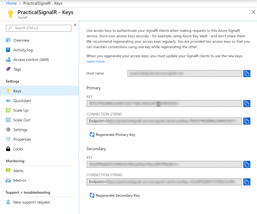Copy the Secondary key
Viewport: 257px width, 214px height.
(x=247, y=164)
